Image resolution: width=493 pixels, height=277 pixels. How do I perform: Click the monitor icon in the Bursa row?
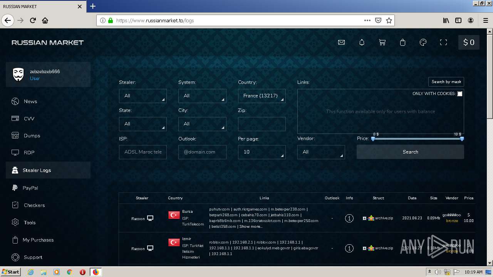coord(150,218)
